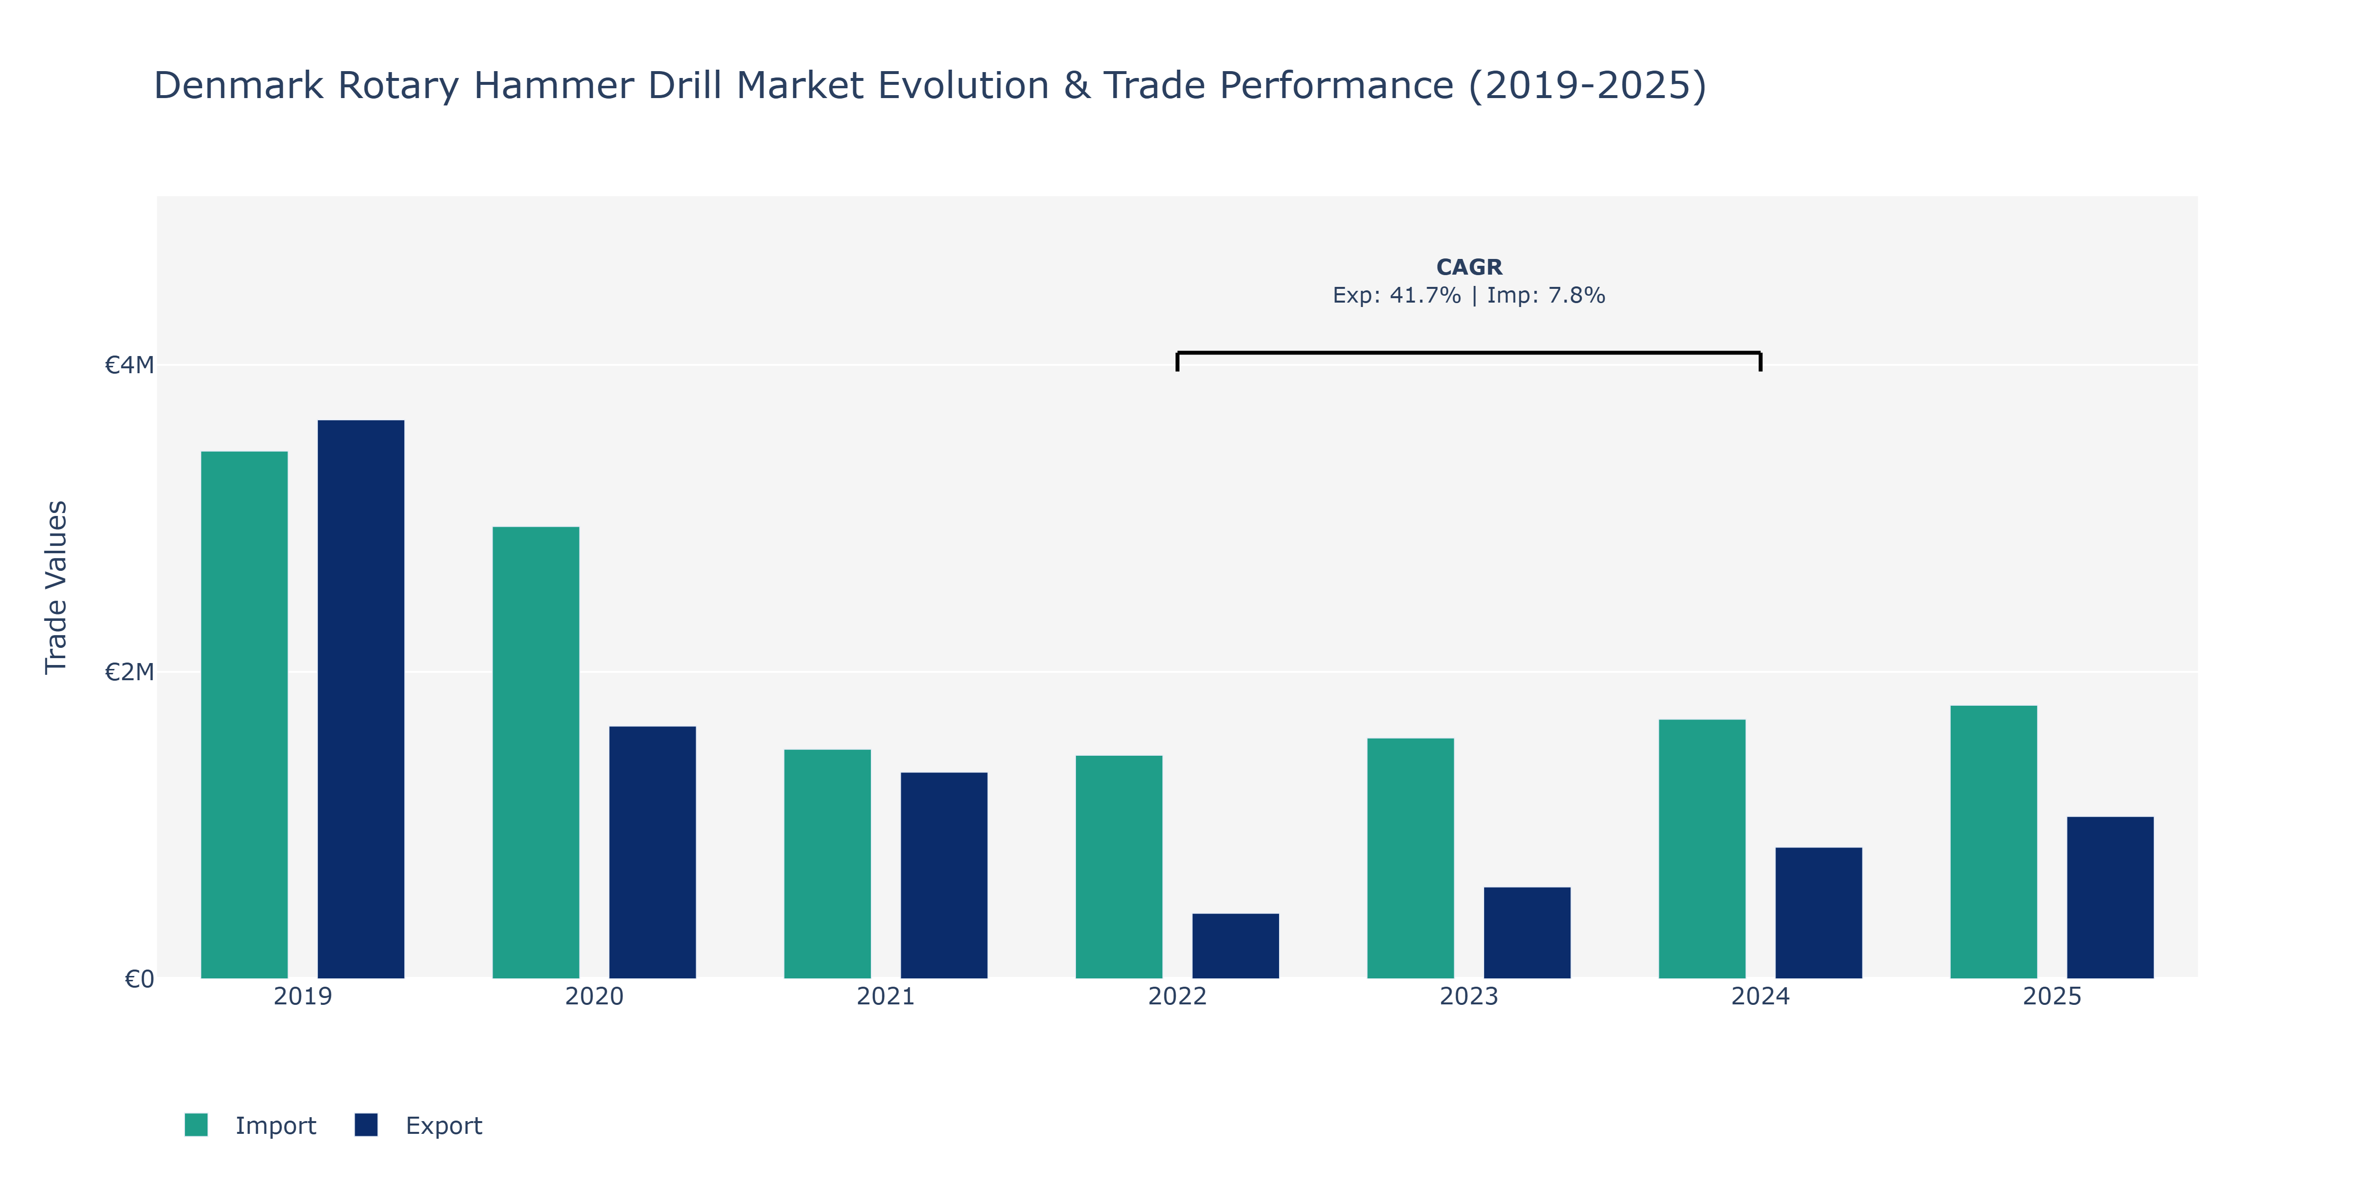The image size is (2355, 1177).
Task: Toggle the Export legend entry
Action: tap(419, 1125)
